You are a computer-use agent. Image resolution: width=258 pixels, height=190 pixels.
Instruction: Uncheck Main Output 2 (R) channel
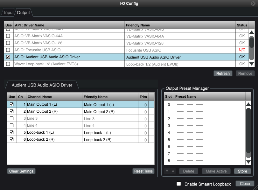point(12,111)
